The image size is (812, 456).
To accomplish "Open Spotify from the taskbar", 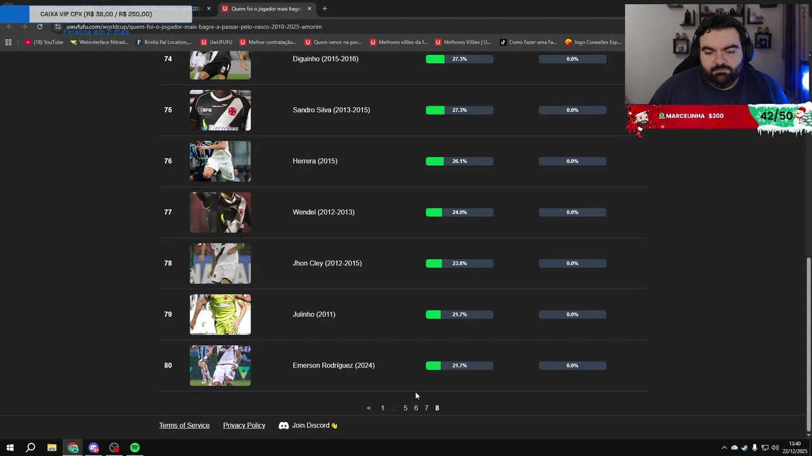I will coord(135,448).
